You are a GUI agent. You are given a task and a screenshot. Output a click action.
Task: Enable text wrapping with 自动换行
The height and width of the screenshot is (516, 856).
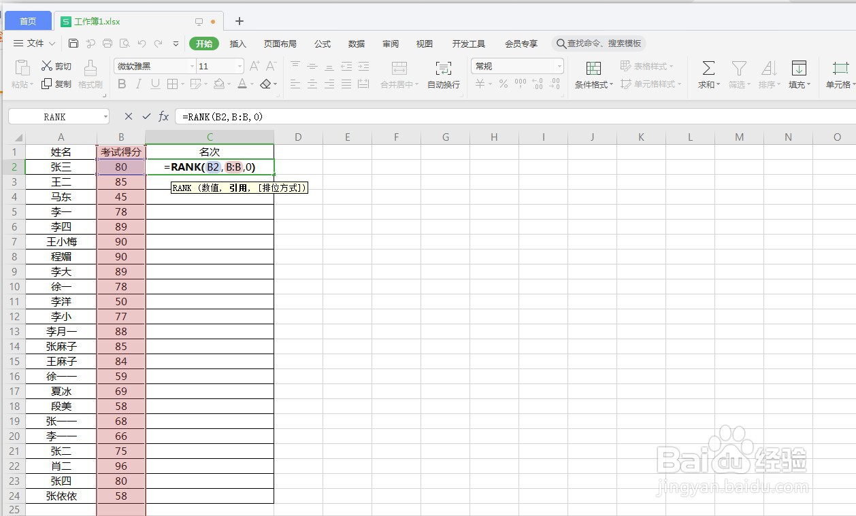coord(443,75)
